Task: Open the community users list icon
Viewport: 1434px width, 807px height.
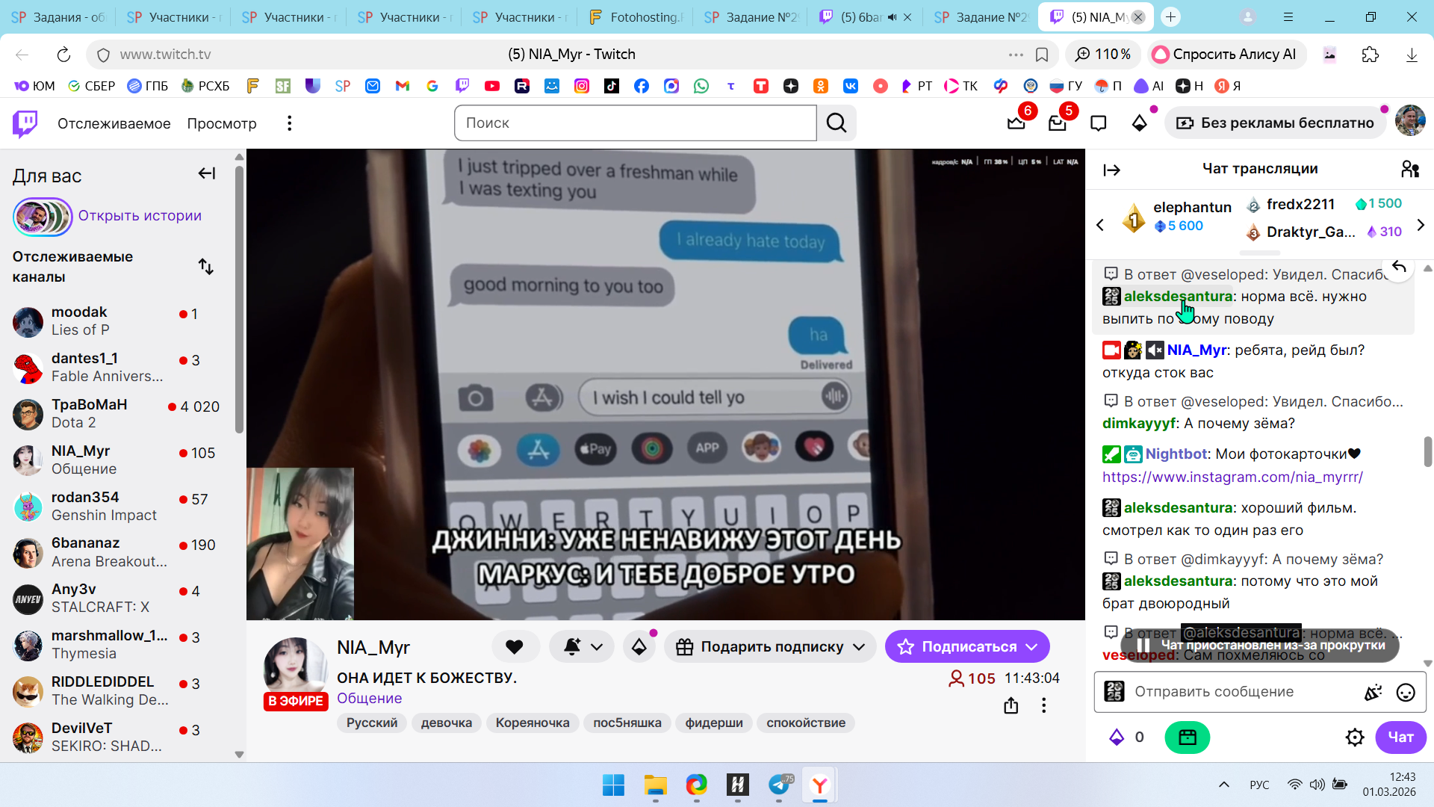Action: coord(1410,170)
